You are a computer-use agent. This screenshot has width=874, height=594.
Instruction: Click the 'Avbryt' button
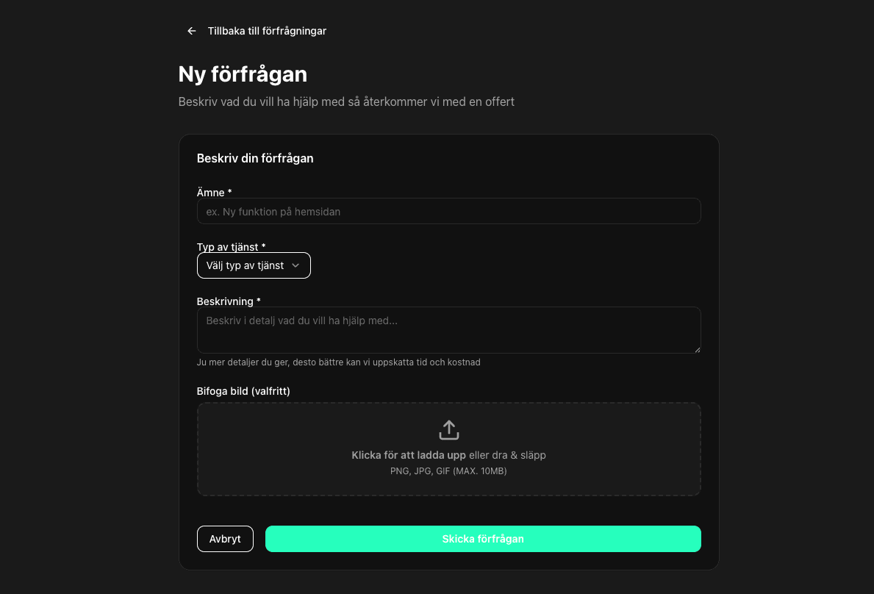point(225,538)
